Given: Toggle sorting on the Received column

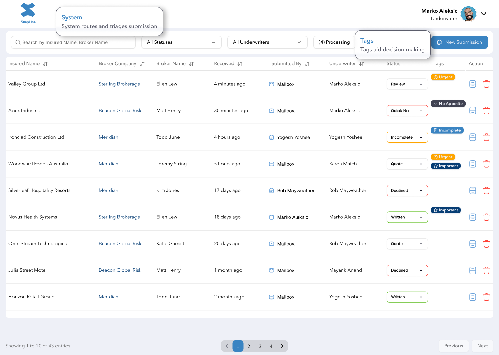Looking at the screenshot, I should (x=240, y=63).
